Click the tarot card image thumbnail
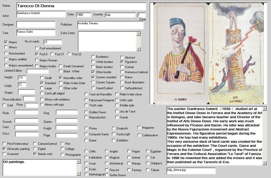This screenshot has width=271, height=178. (x=210, y=53)
